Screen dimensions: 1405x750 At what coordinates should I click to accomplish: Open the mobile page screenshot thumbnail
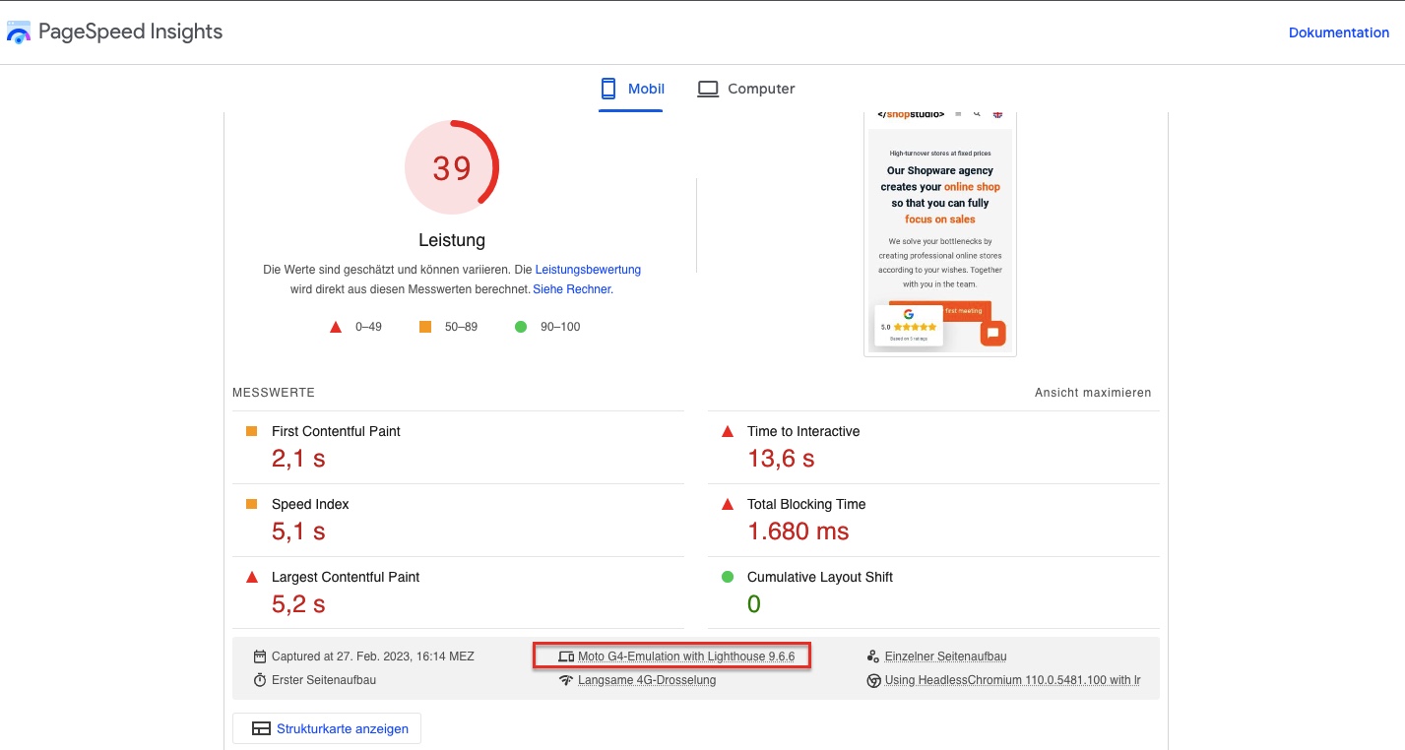coord(939,232)
